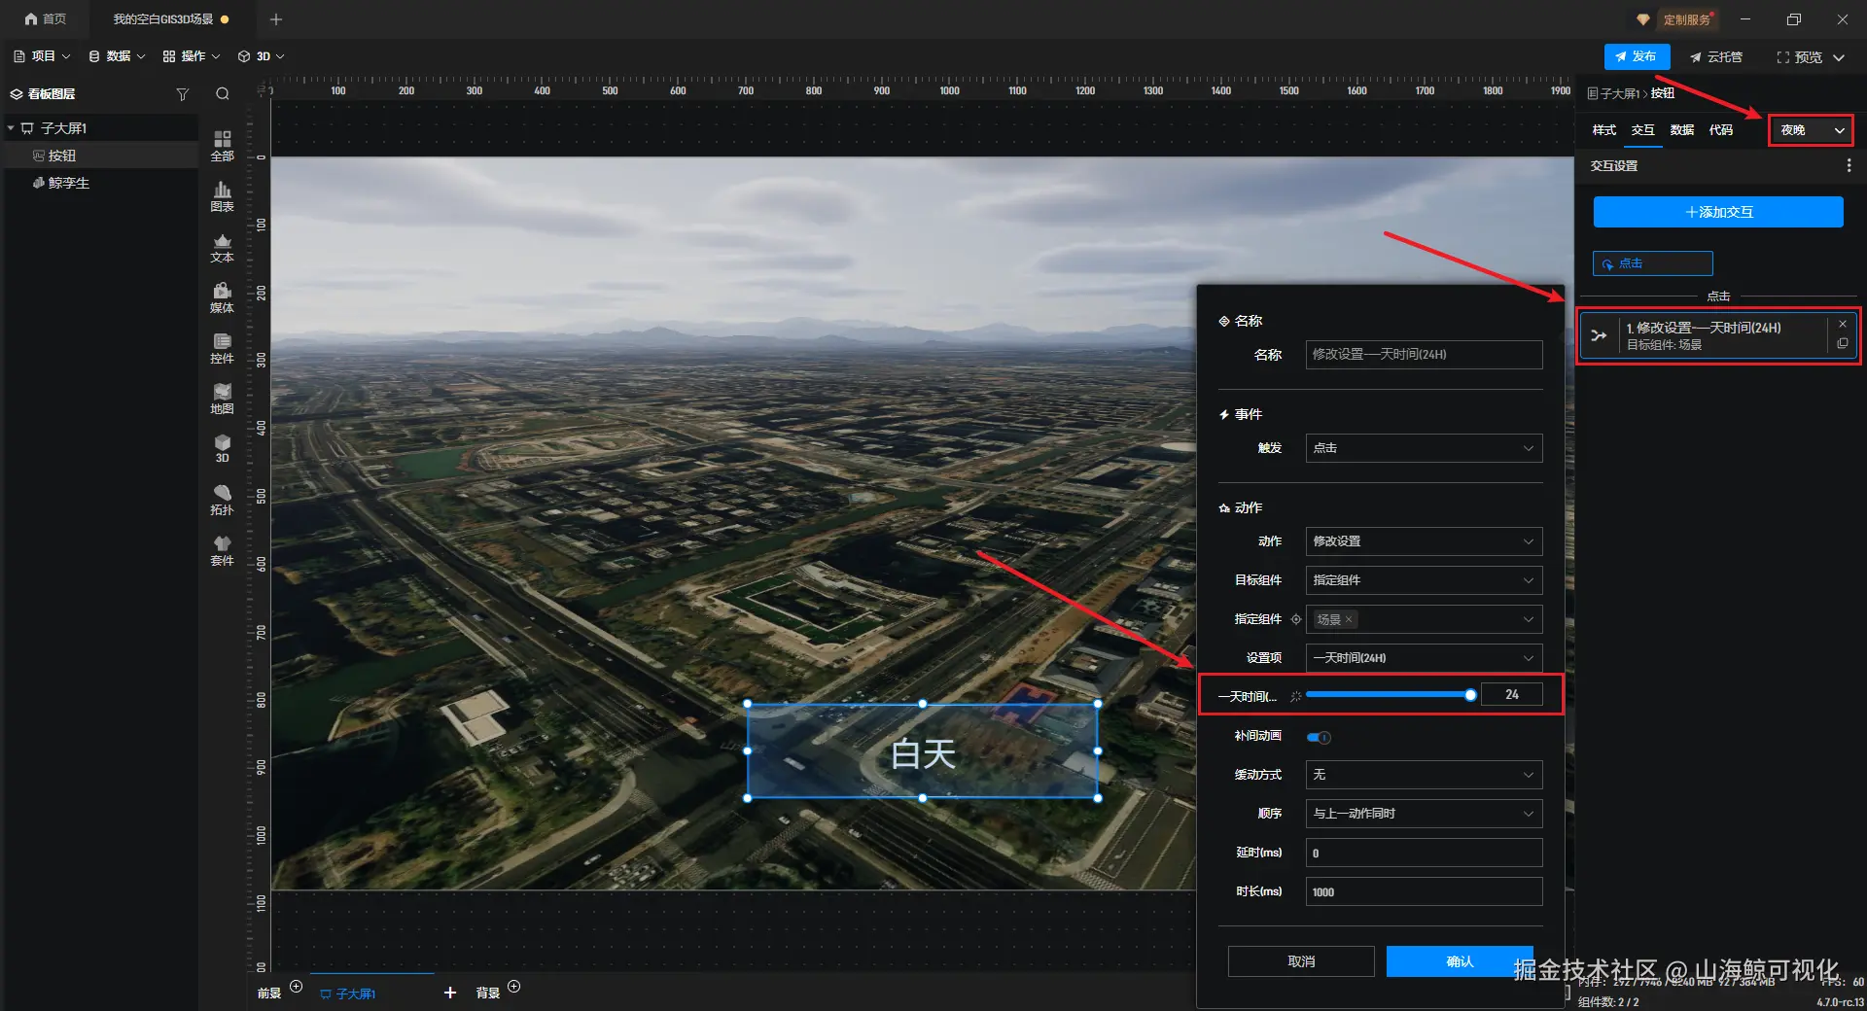
Task: Open the 3D menu in top bar
Action: pos(262,56)
